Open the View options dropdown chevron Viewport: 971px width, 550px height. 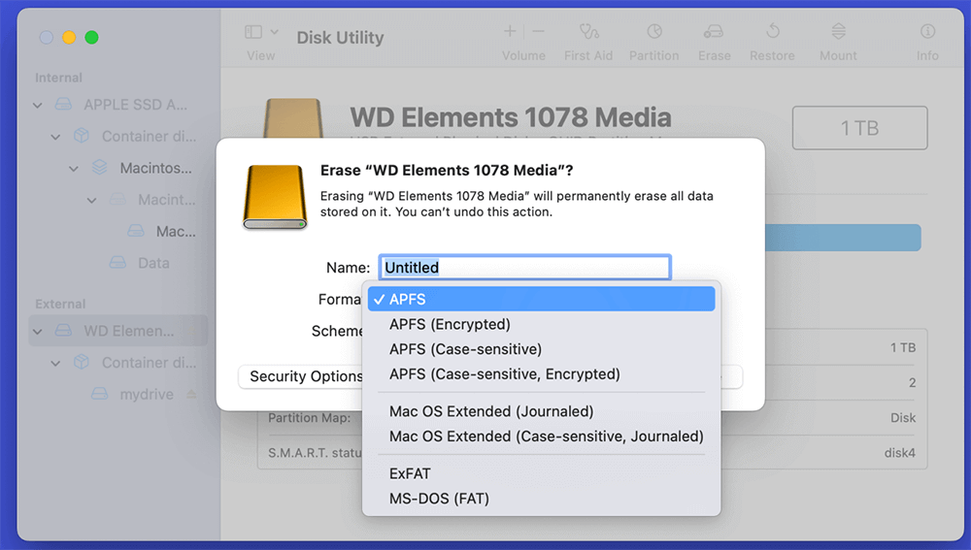click(x=275, y=32)
